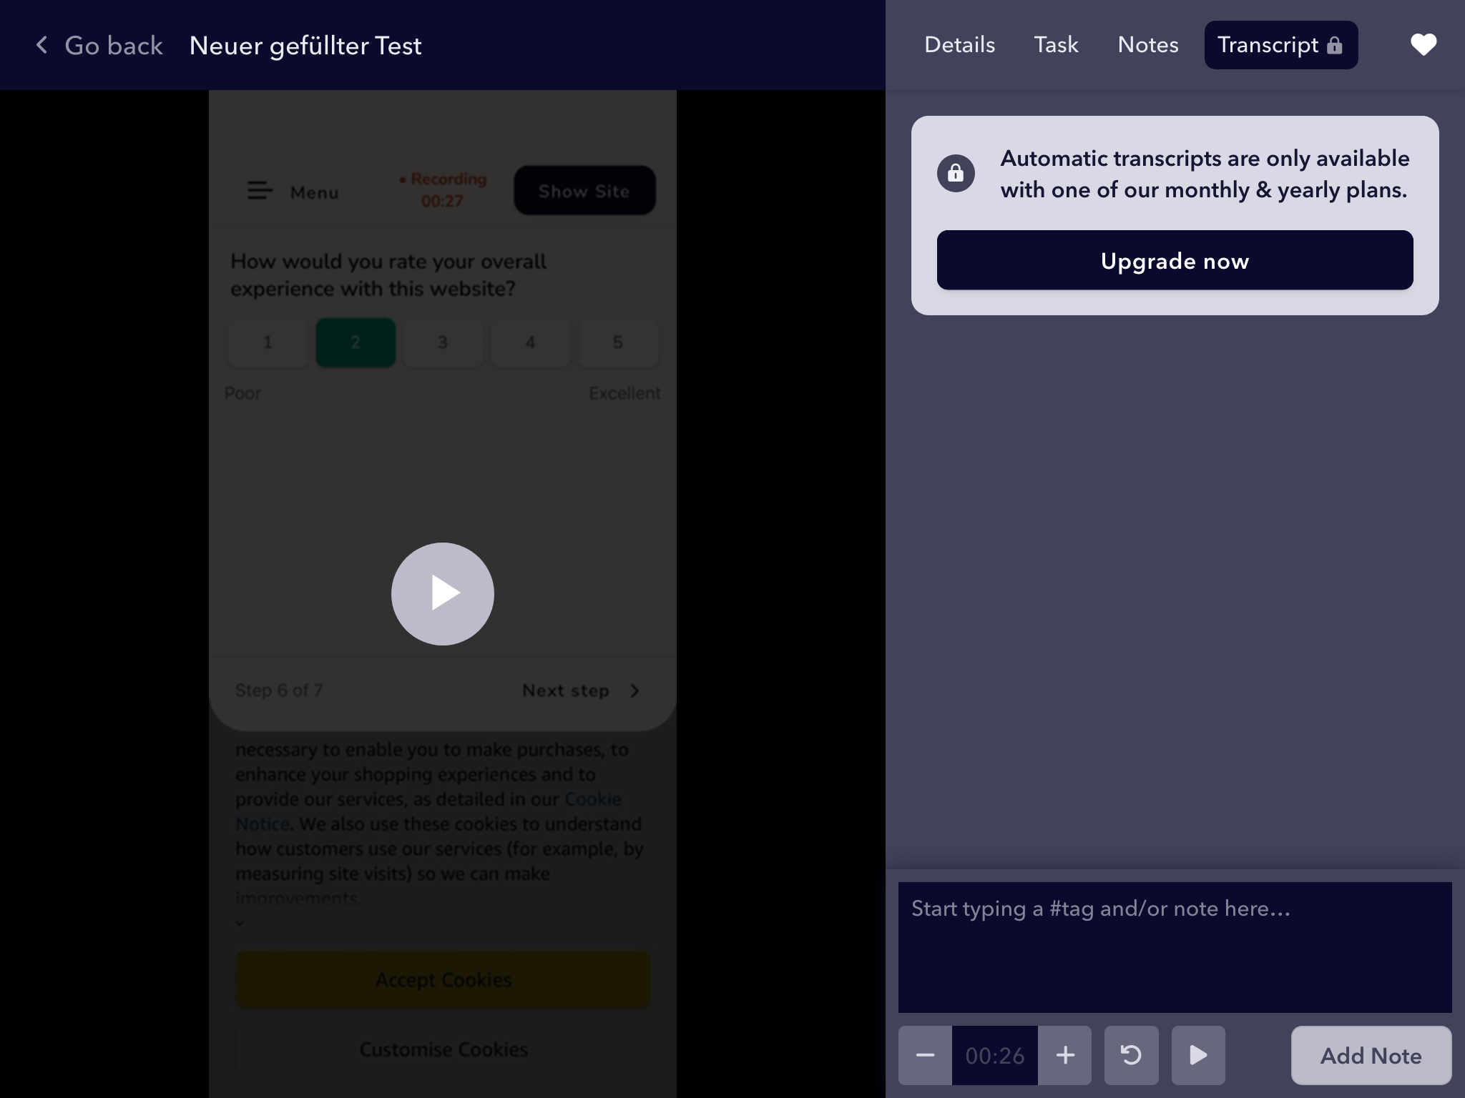The image size is (1465, 1098).
Task: Click the Add Note button
Action: tap(1371, 1055)
